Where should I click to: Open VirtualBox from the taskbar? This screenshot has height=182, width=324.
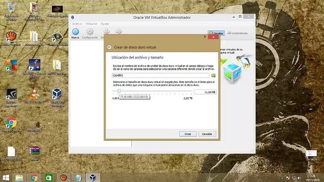(93, 177)
